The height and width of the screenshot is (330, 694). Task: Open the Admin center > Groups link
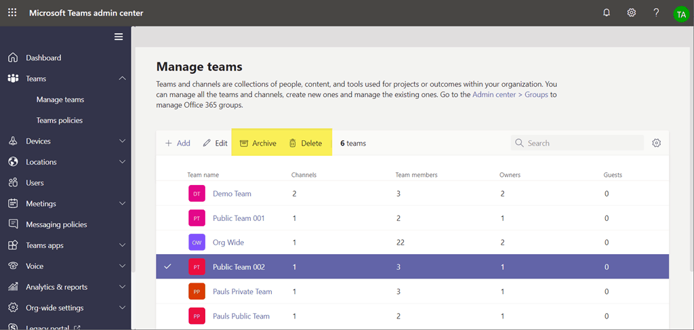point(510,95)
